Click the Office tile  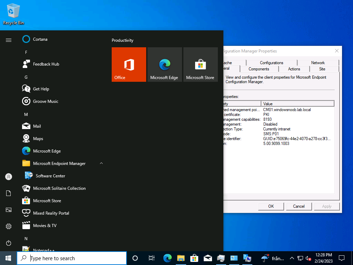129,65
